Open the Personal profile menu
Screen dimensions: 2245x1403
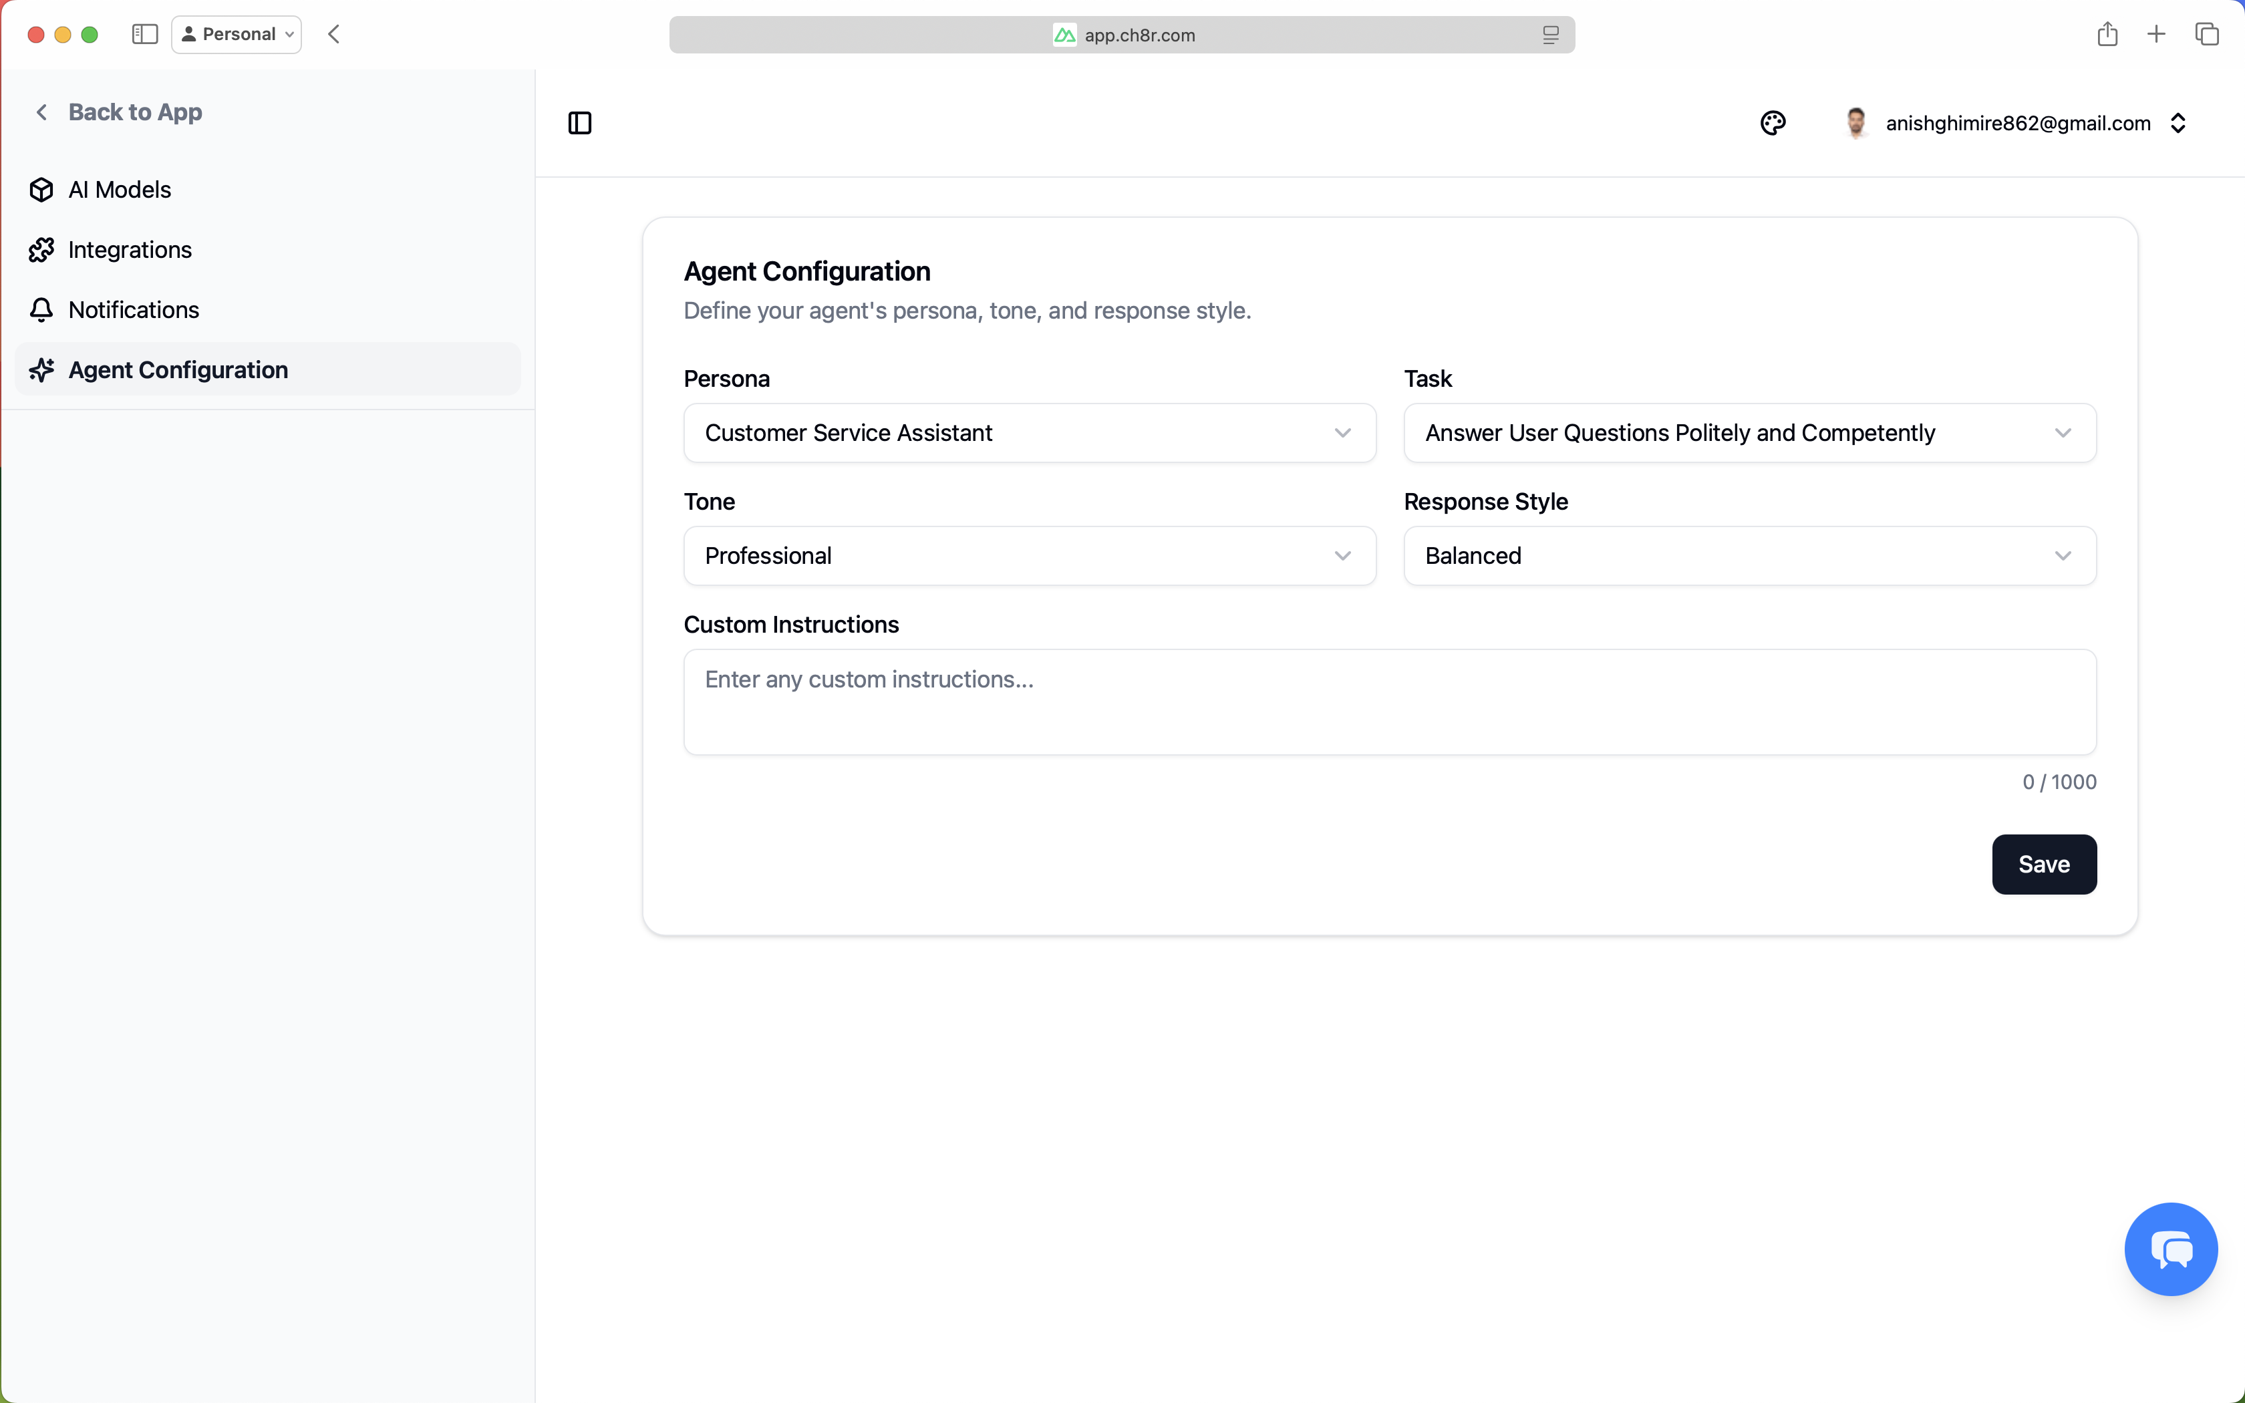tap(236, 33)
